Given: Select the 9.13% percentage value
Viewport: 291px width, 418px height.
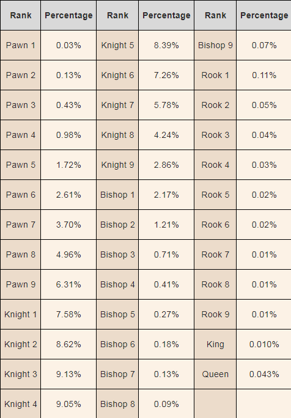Looking at the screenshot, I should (x=68, y=374).
